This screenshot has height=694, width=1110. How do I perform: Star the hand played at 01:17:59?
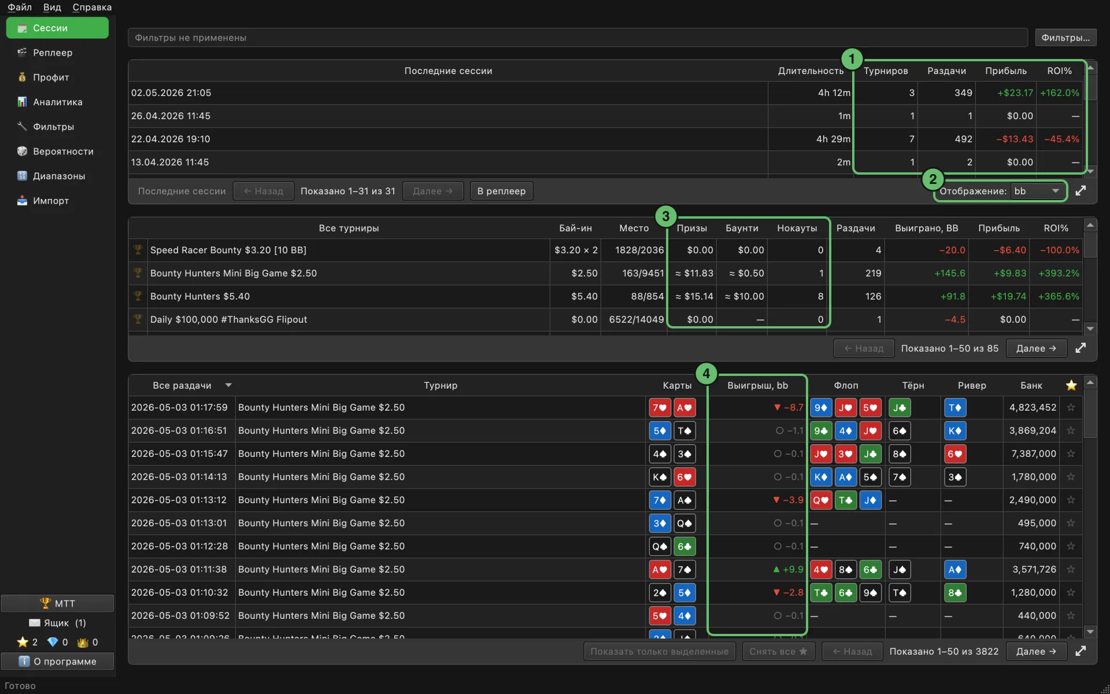pyautogui.click(x=1071, y=408)
